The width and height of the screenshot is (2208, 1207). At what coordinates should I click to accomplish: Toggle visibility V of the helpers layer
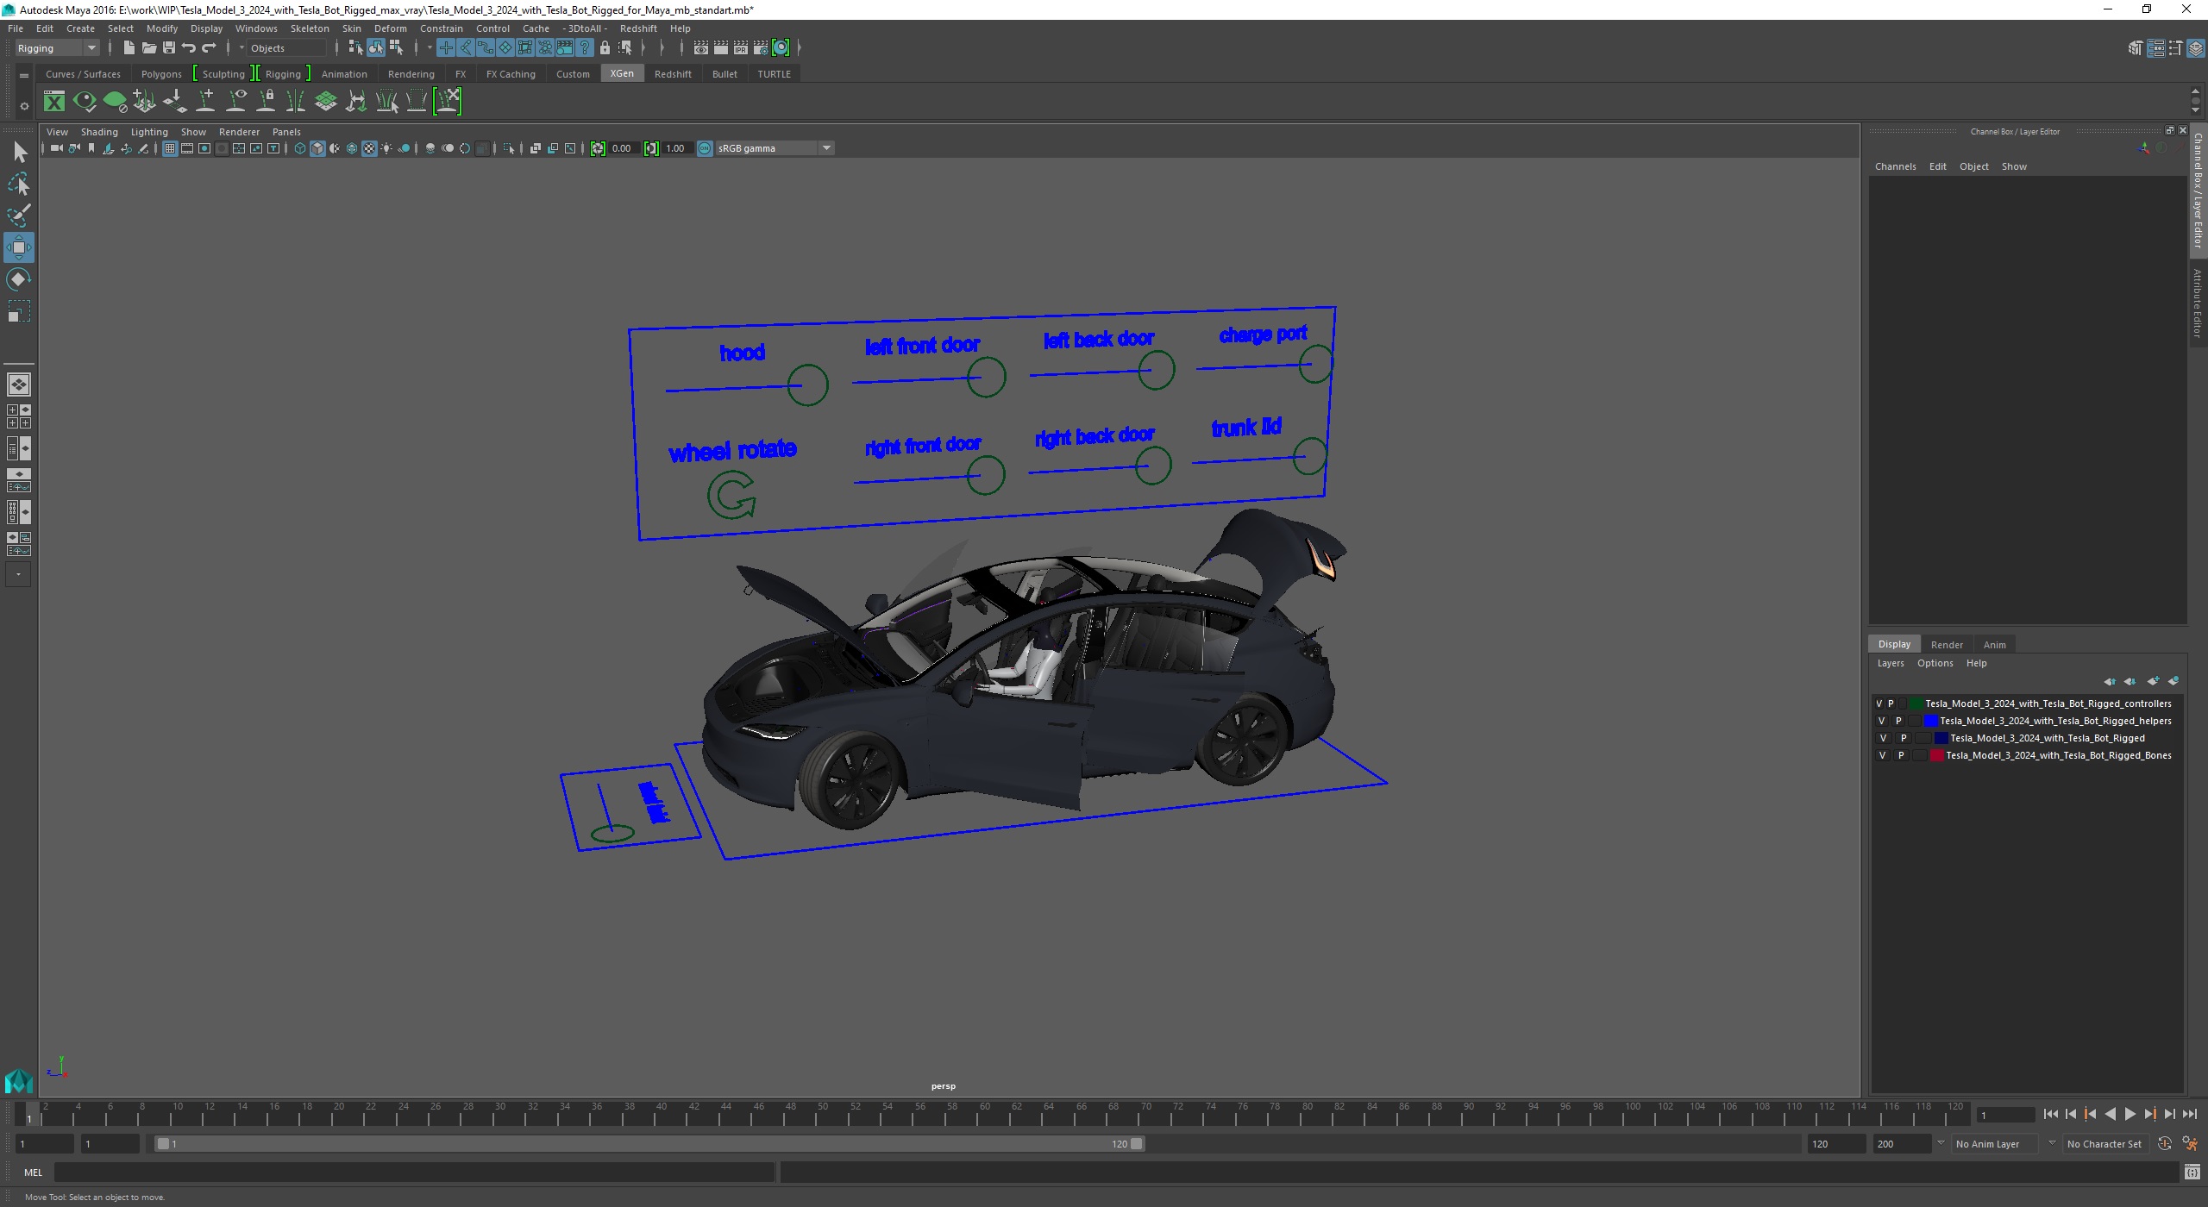[x=1881, y=721]
